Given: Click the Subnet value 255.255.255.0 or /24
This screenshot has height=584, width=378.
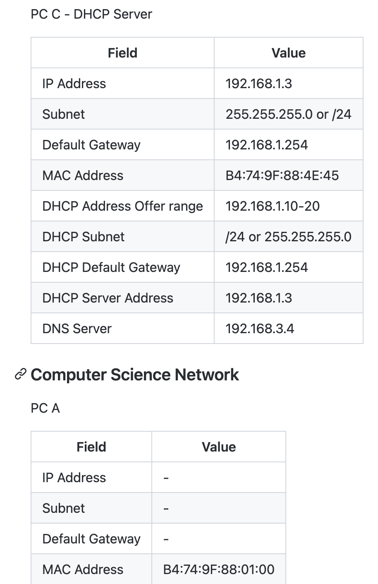Looking at the screenshot, I should tap(288, 113).
